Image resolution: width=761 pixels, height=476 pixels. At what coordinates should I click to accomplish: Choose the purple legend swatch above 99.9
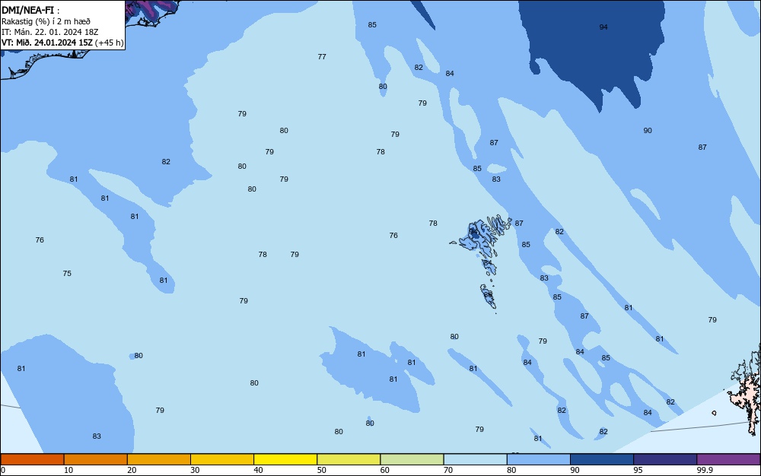tap(728, 459)
